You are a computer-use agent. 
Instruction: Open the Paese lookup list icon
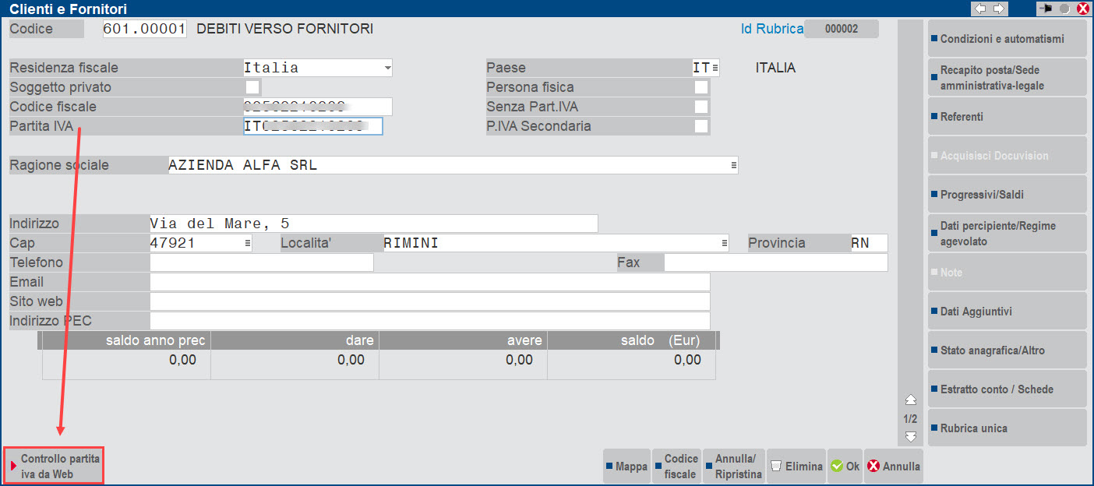tap(715, 68)
